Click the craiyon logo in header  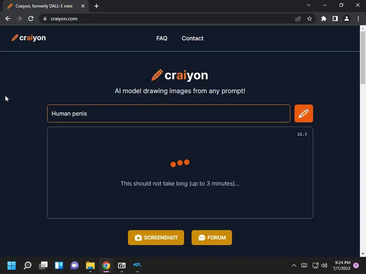click(29, 38)
